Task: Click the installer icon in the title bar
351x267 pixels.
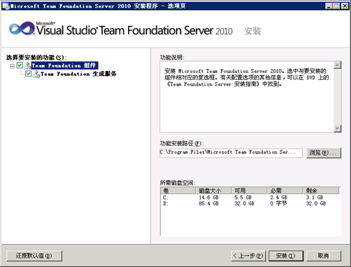Action: pos(6,6)
